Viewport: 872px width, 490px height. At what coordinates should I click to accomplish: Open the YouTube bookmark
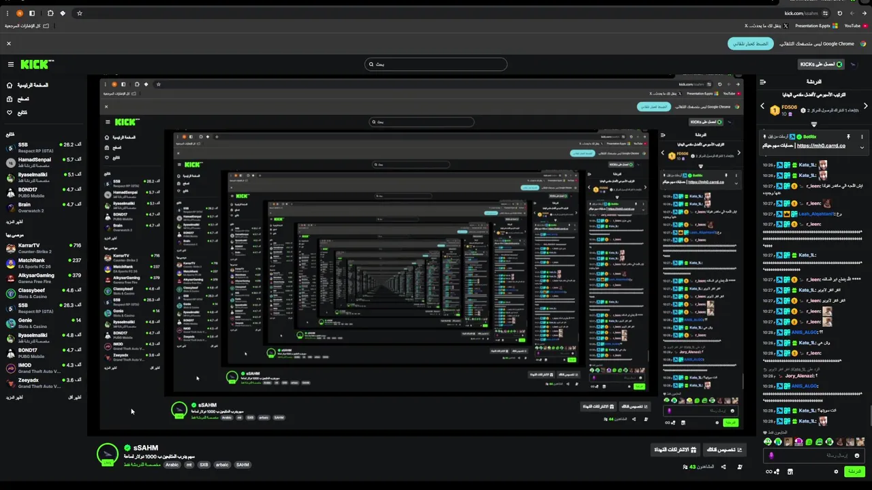point(856,26)
